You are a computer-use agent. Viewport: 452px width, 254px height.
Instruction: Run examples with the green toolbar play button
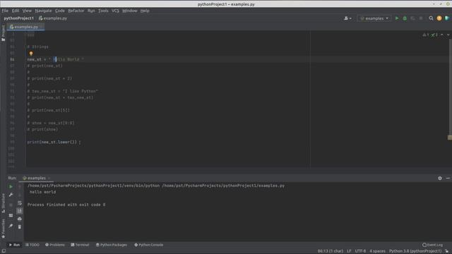click(x=397, y=18)
